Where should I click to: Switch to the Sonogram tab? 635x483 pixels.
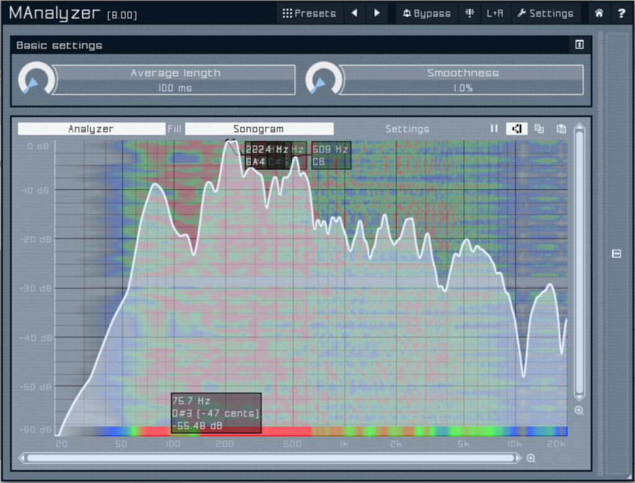259,129
